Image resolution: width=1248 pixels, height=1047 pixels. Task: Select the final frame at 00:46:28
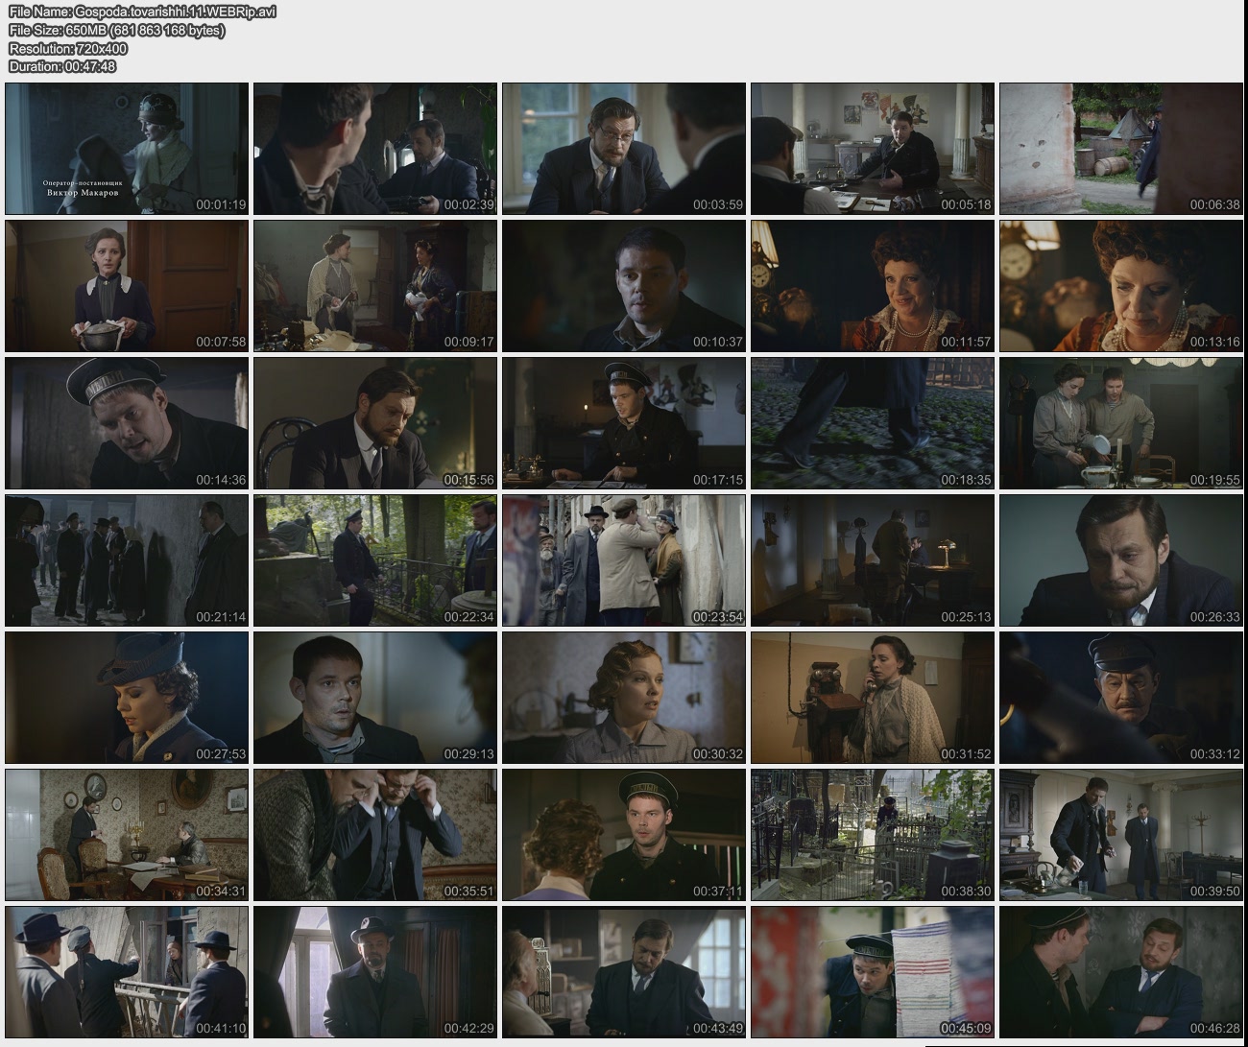[x=1121, y=972]
